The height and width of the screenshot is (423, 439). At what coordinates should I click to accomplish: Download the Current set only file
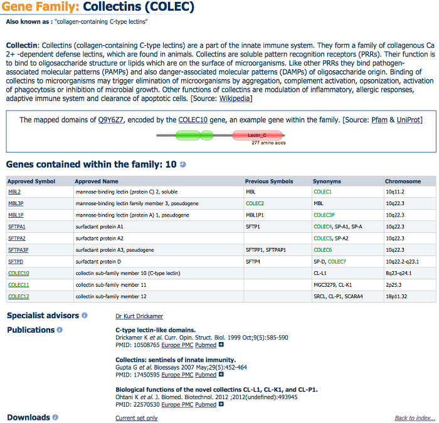point(136,418)
